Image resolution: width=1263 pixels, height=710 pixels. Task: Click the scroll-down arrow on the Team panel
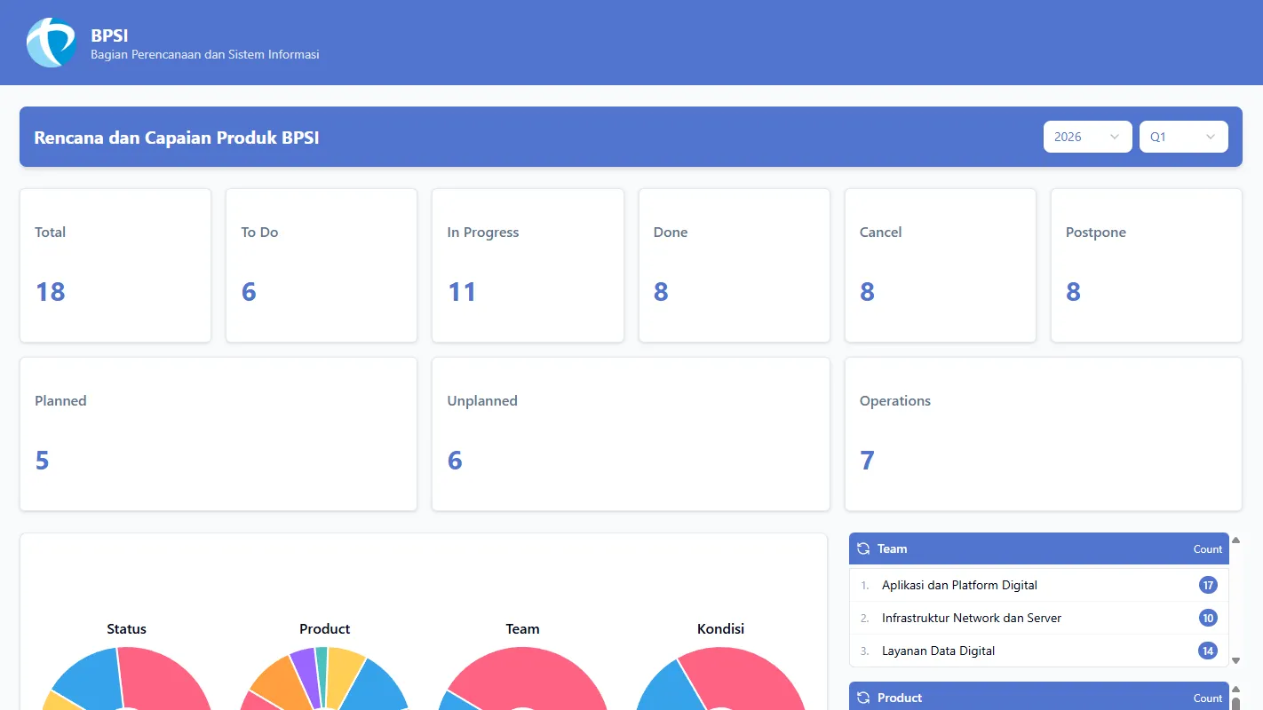point(1236,659)
